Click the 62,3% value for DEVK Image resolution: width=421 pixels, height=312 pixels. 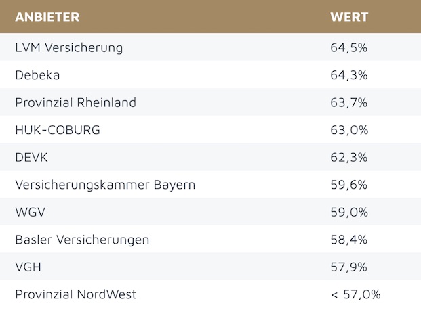tap(348, 158)
